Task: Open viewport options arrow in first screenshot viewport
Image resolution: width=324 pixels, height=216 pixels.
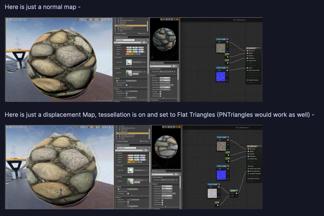Action: 7,19
